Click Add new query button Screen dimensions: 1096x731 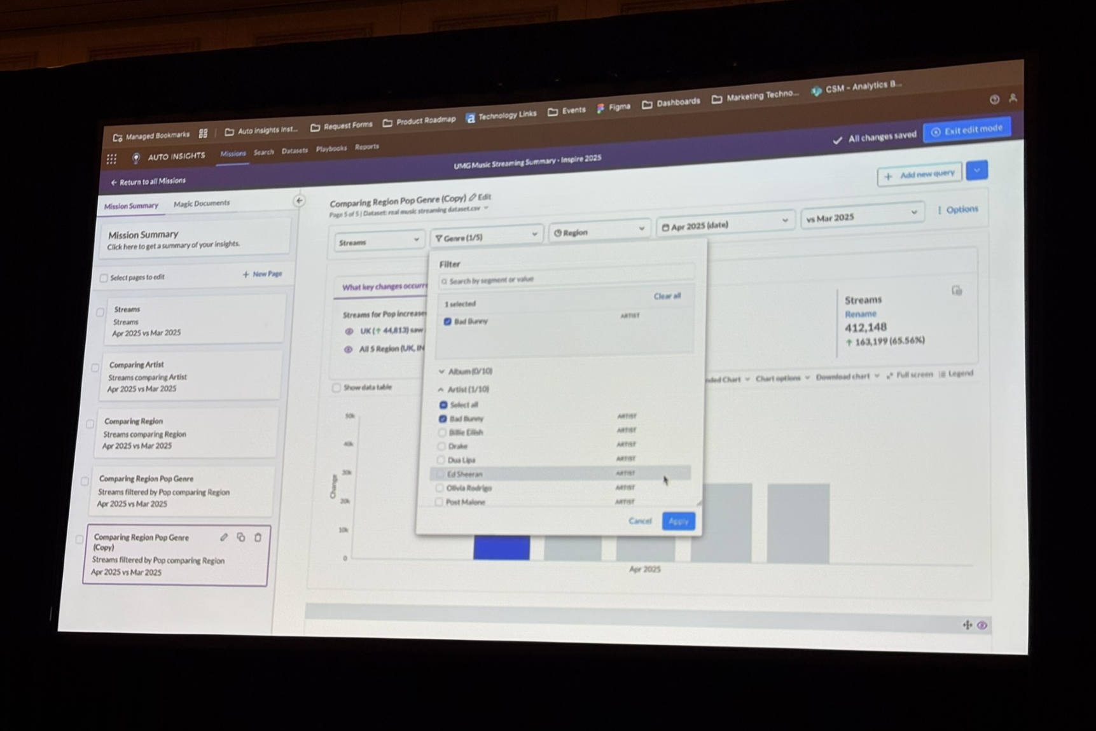[920, 174]
